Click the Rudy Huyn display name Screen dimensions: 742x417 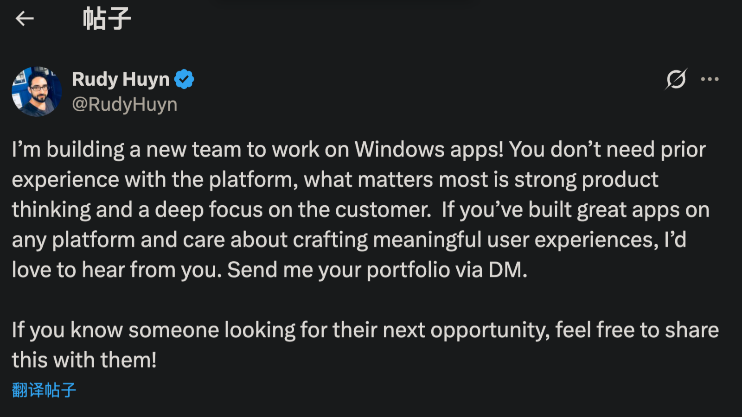tap(121, 79)
